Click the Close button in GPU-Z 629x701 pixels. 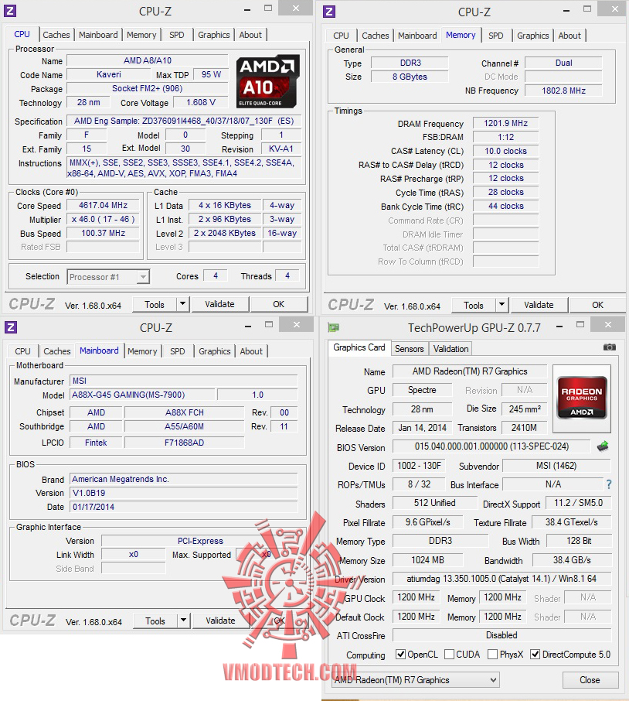pos(590,680)
